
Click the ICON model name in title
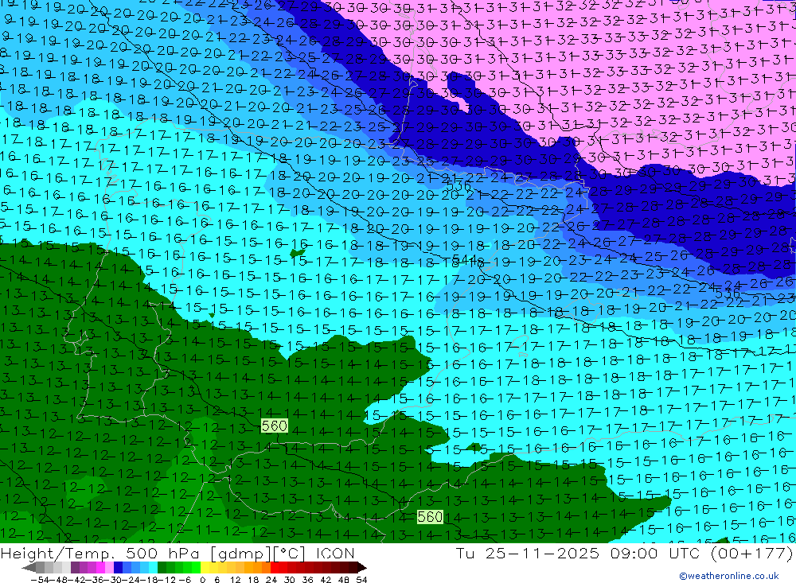[335, 554]
